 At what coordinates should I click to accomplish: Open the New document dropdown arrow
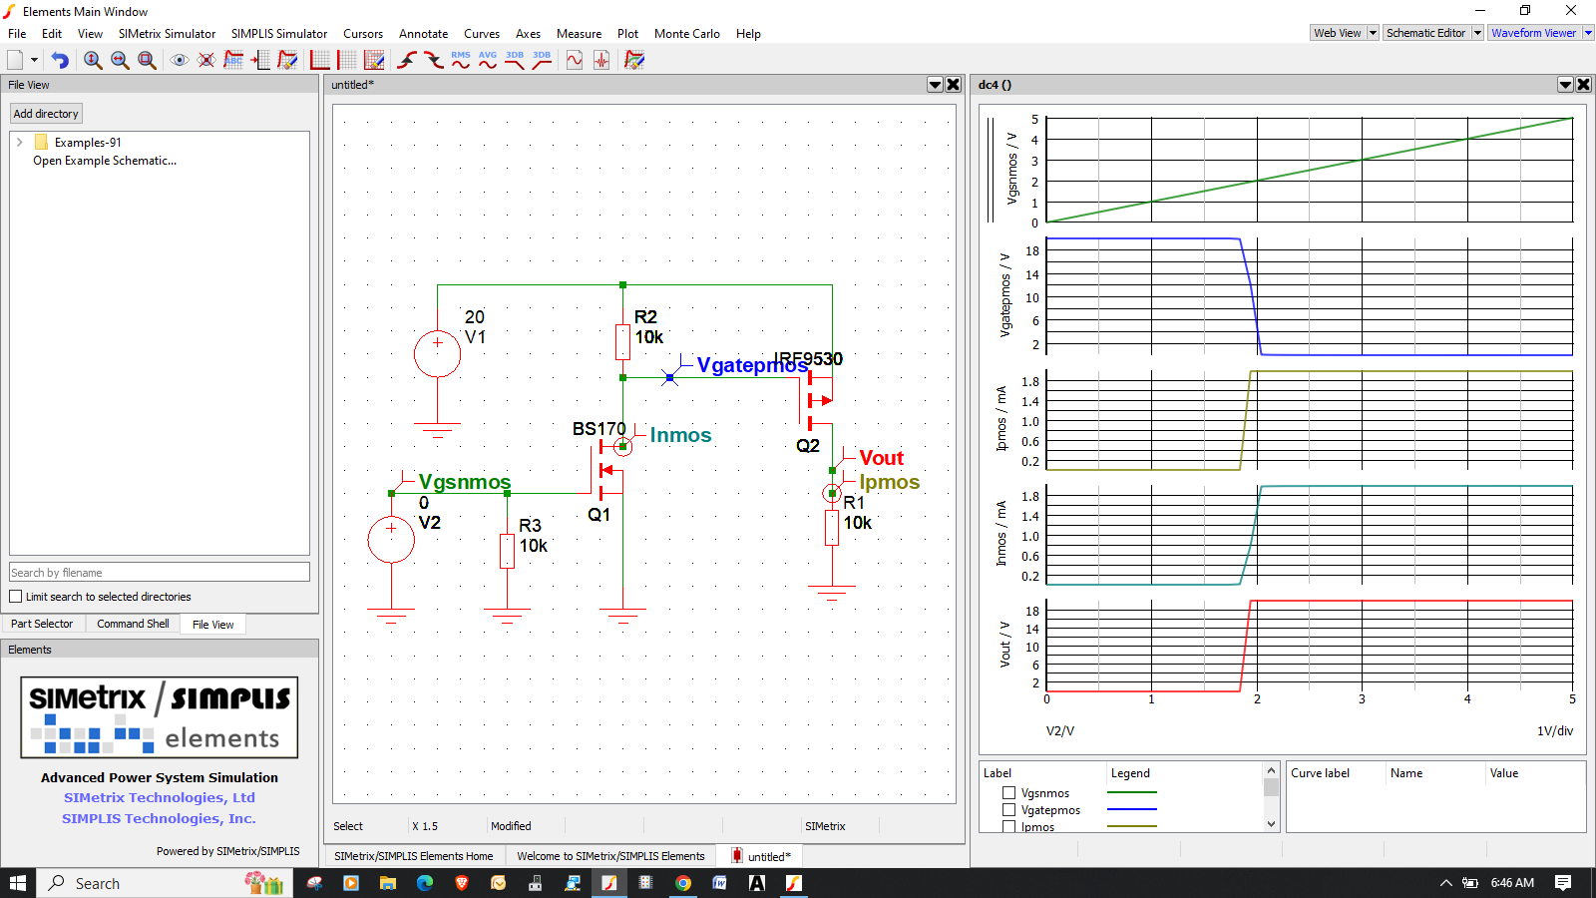34,60
